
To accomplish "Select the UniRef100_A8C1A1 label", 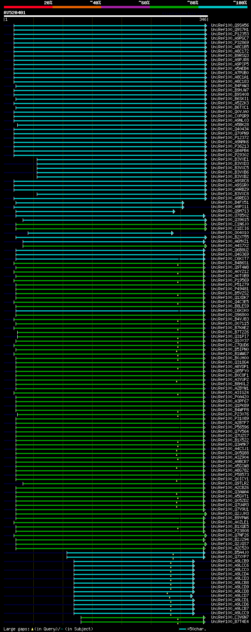I will coord(230,77).
